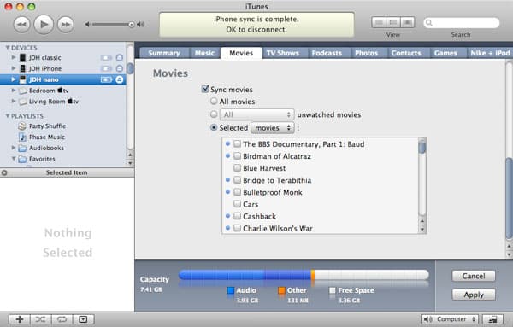Switch to list view button
Screen dimensions: 513x327
click(x=379, y=22)
